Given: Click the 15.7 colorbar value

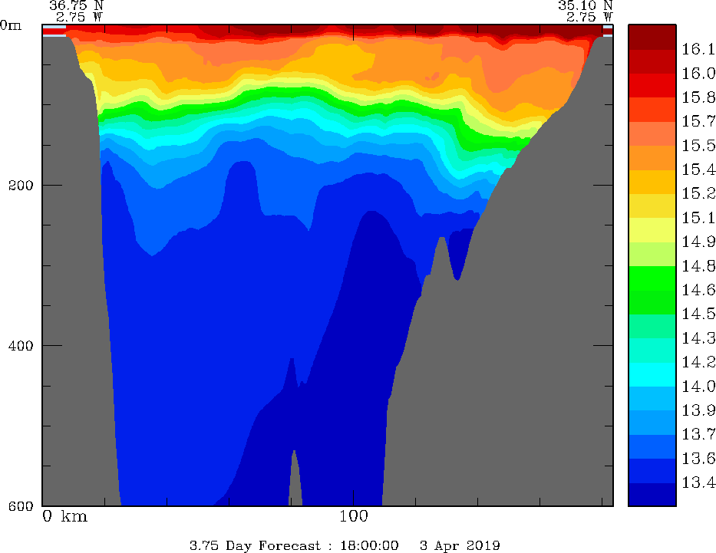Looking at the screenshot, I should 698,121.
